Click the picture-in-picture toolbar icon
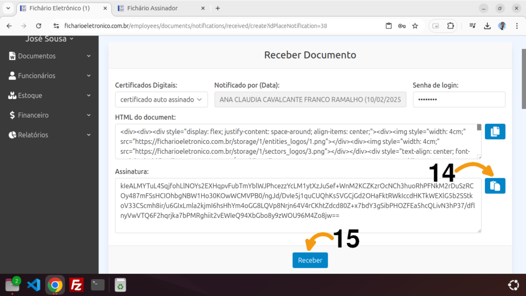This screenshot has width=526, height=296. click(436, 26)
